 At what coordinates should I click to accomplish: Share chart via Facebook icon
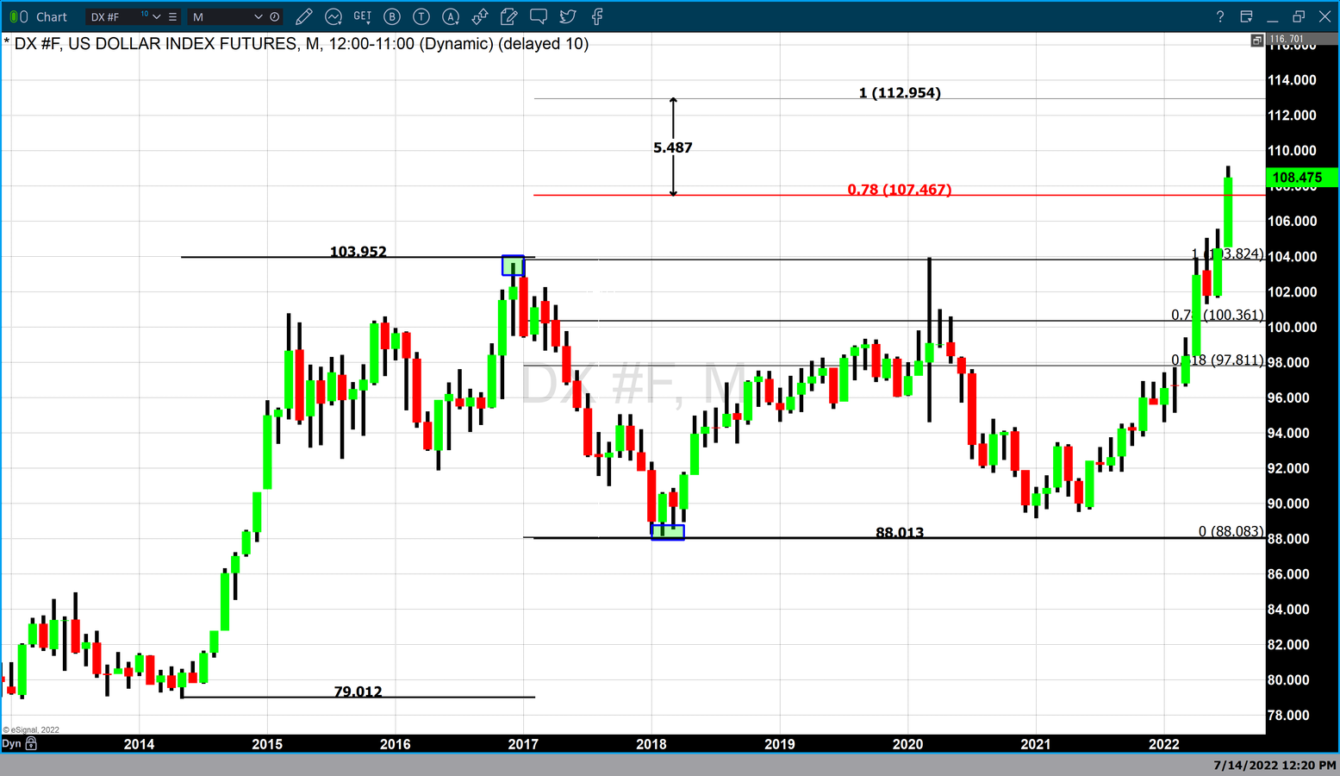[597, 16]
